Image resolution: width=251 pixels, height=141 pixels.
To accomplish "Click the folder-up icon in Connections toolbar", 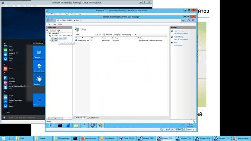I will coord(55,31).
